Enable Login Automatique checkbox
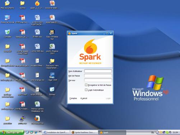Image resolution: width=180 pixels, height=135 pixels. pyautogui.click(x=86, y=90)
